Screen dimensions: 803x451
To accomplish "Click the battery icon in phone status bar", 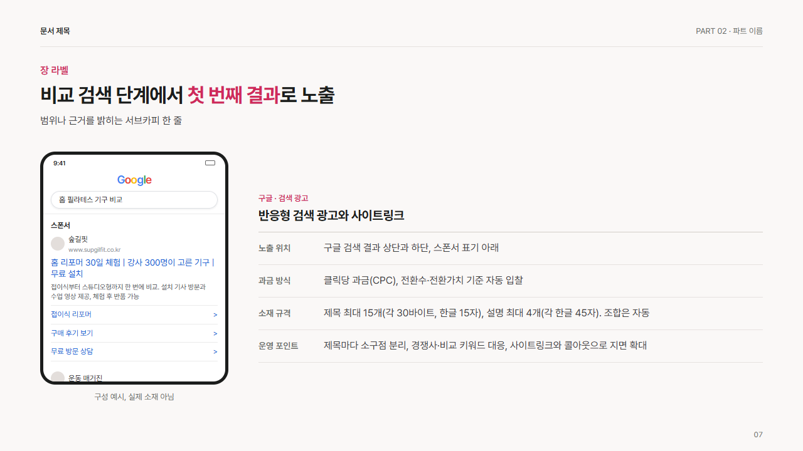I will 210,163.
